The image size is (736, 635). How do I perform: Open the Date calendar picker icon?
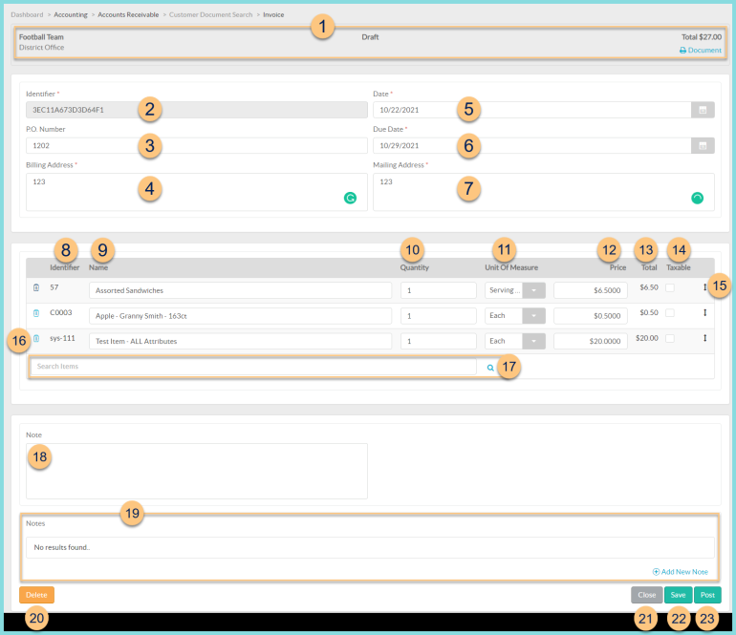703,110
